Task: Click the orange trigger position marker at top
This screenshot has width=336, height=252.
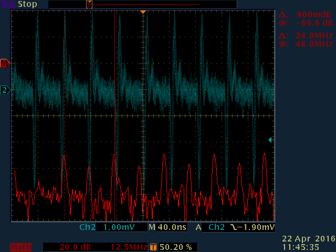Action: [143, 12]
